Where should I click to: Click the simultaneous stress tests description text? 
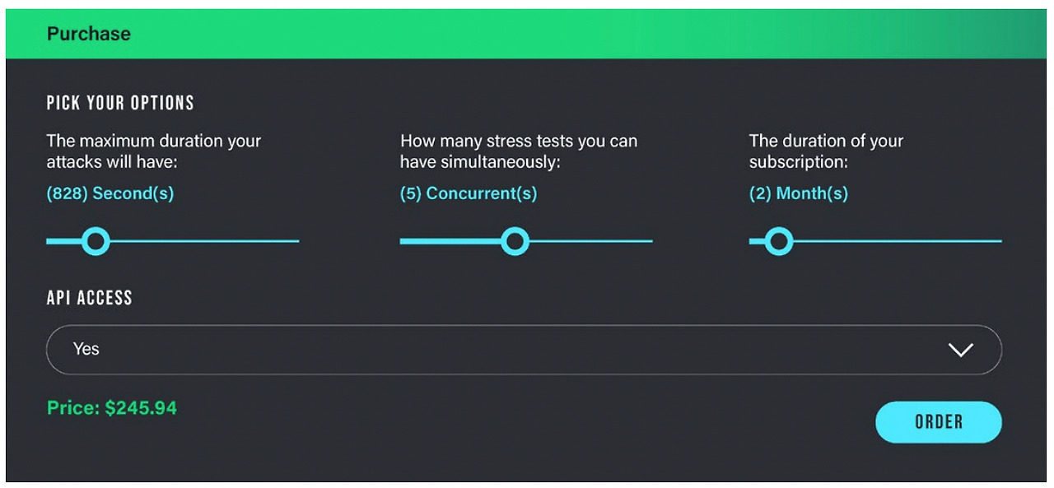click(x=519, y=151)
